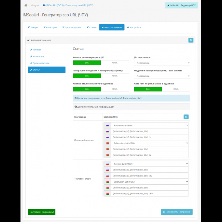
Task: Open IMSeoUrl - Редактор ЧПУ button
Action: click(x=181, y=5)
